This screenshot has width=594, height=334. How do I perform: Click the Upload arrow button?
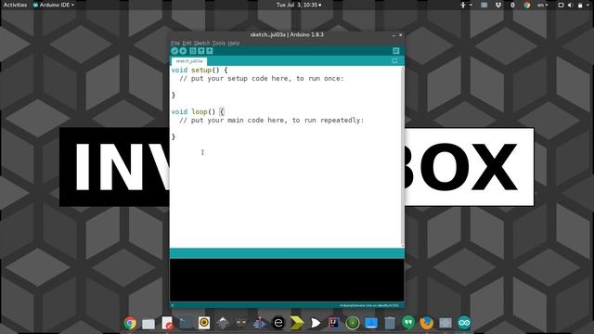[183, 51]
